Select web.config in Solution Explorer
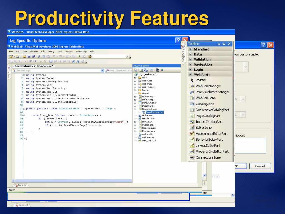Image resolution: width=285 pixels, height=214 pixels. [x=148, y=134]
